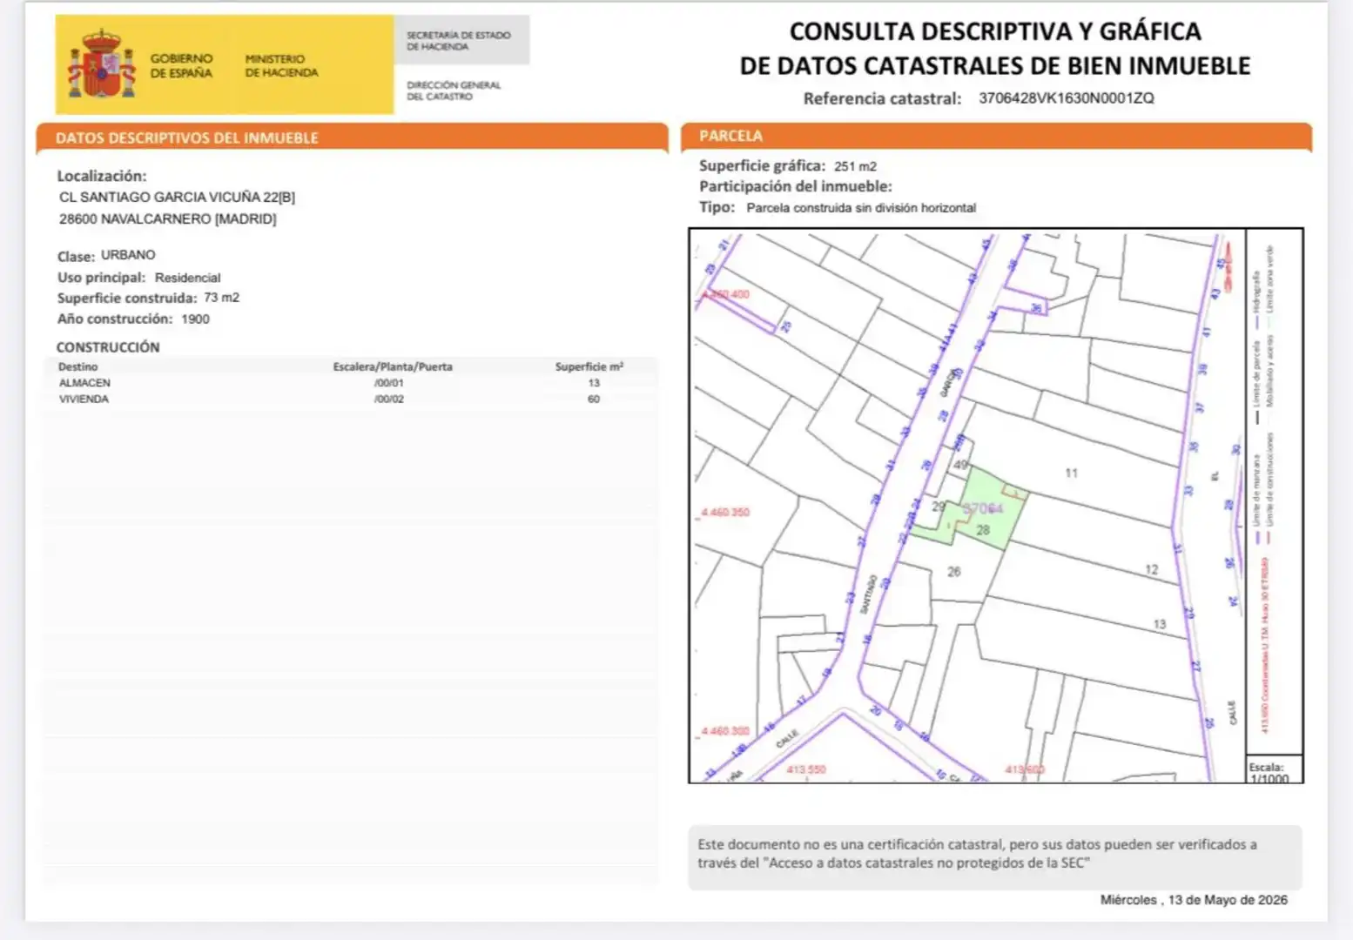1353x940 pixels.
Task: Select the orange Parcela section header
Action: [996, 136]
